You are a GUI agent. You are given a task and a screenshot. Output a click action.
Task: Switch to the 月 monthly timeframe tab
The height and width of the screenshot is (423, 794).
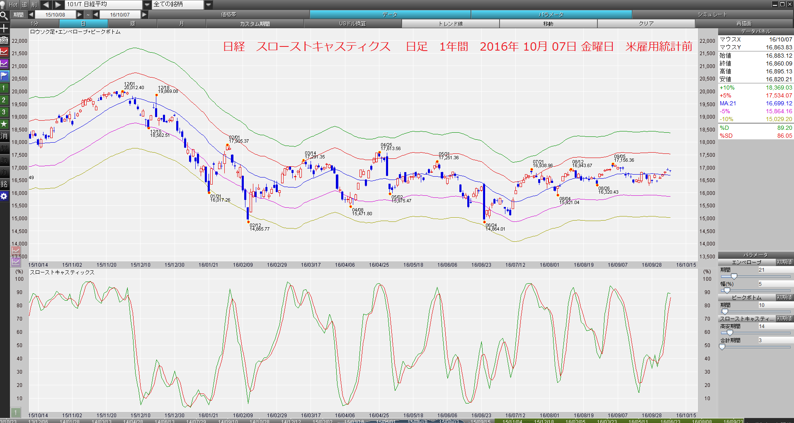[182, 24]
